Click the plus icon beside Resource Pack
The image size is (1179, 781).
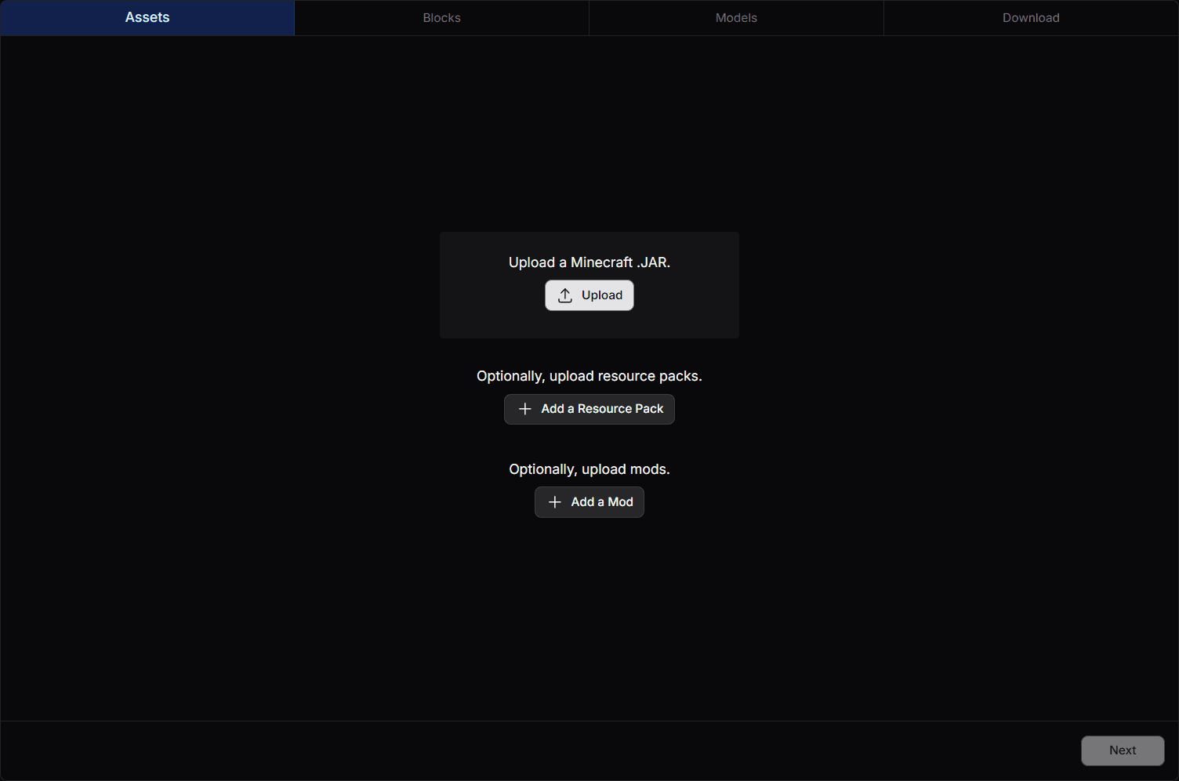pos(525,409)
